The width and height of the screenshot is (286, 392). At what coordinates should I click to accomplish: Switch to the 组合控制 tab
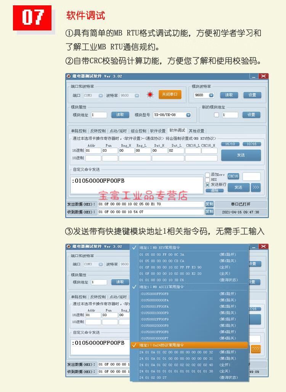pyautogui.click(x=138, y=131)
